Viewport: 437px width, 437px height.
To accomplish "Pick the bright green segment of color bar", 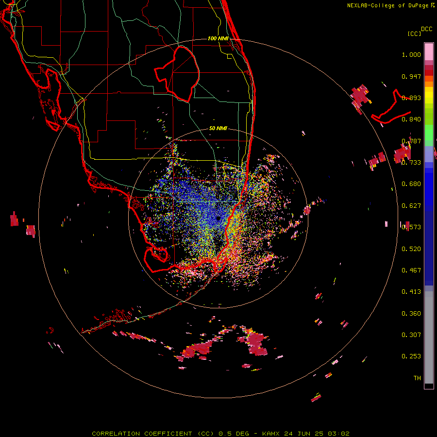I will (x=429, y=133).
